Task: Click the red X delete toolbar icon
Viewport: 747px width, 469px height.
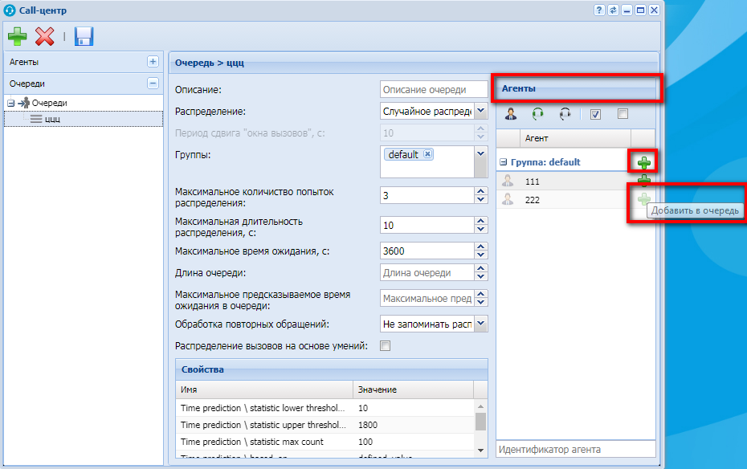Action: [45, 36]
